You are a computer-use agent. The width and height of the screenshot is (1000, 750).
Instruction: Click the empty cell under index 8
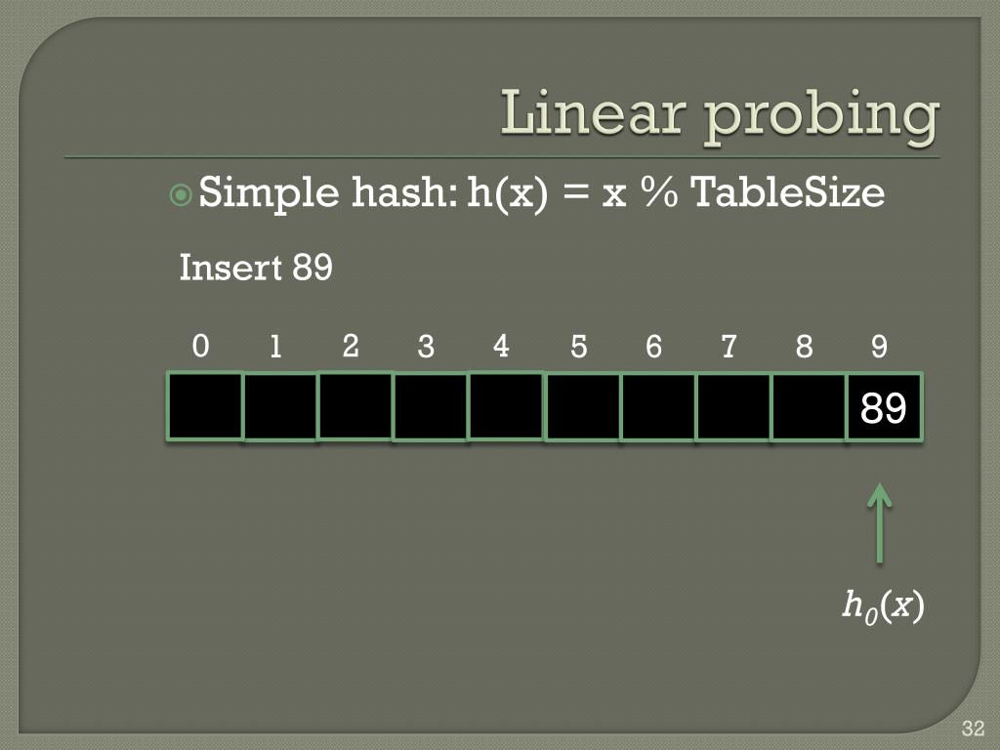tap(809, 407)
